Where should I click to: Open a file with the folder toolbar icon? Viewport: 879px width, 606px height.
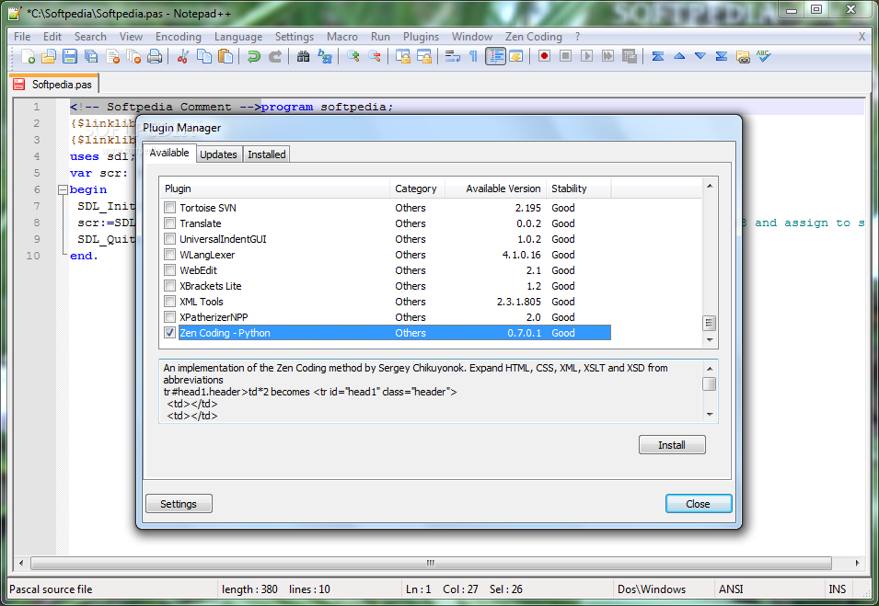(49, 57)
